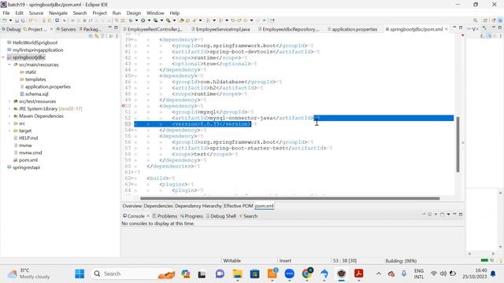This screenshot has width=504, height=283.
Task: Show hidden system tray icons
Action: 379,274
